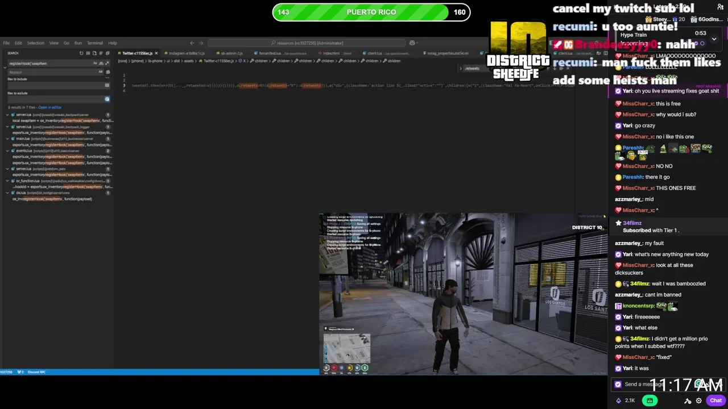Open new search editor icon

pyautogui.click(x=94, y=53)
